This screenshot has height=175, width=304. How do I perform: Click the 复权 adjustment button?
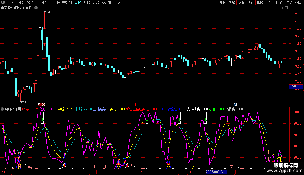[x=222, y=2]
